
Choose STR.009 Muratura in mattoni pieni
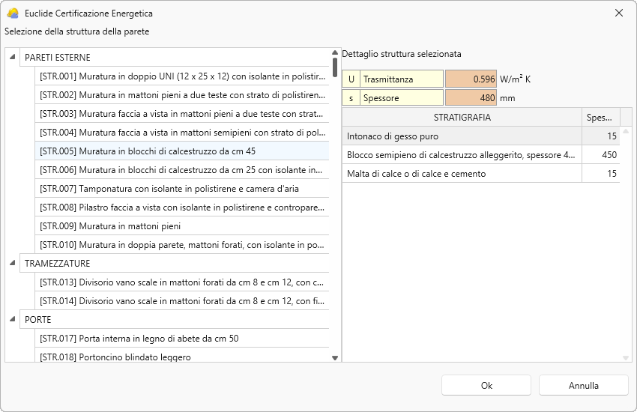[181, 226]
